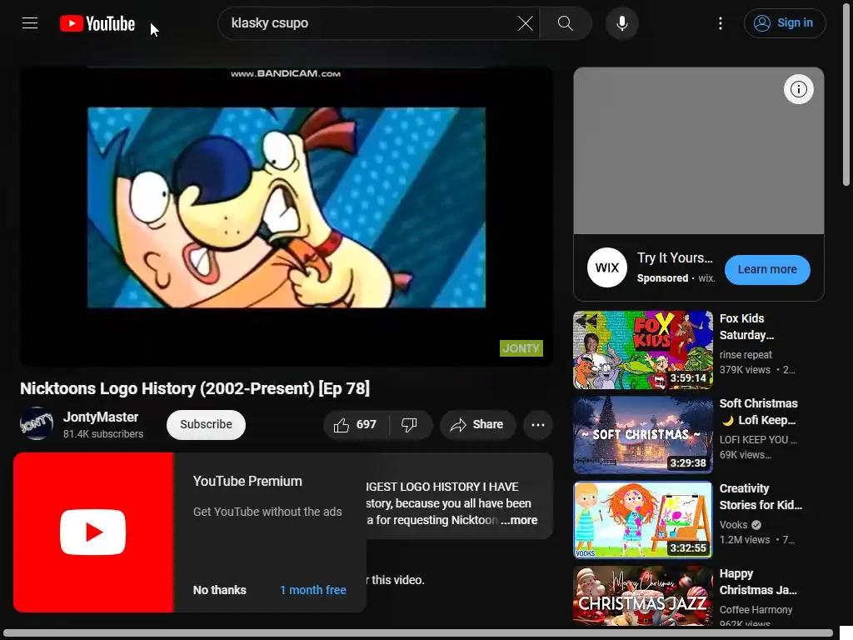Click the YouTube Premium red logo banner

click(x=93, y=532)
